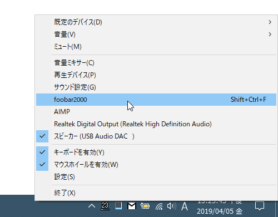Open the Wi-Fi network tray icon
Screen dimensions: 278x217
click(159, 206)
